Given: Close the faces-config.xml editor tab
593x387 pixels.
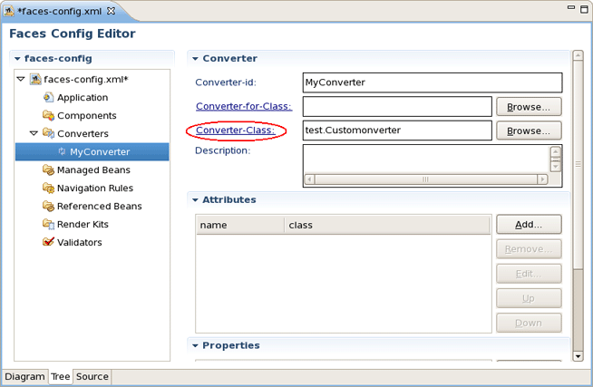Looking at the screenshot, I should [111, 11].
